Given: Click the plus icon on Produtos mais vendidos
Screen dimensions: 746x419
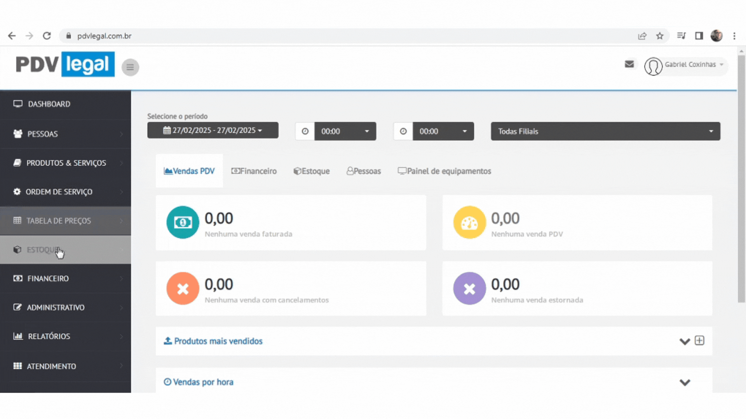Looking at the screenshot, I should click(699, 341).
